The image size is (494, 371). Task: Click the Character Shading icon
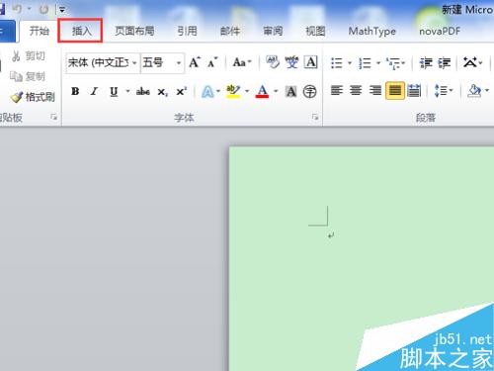click(290, 91)
